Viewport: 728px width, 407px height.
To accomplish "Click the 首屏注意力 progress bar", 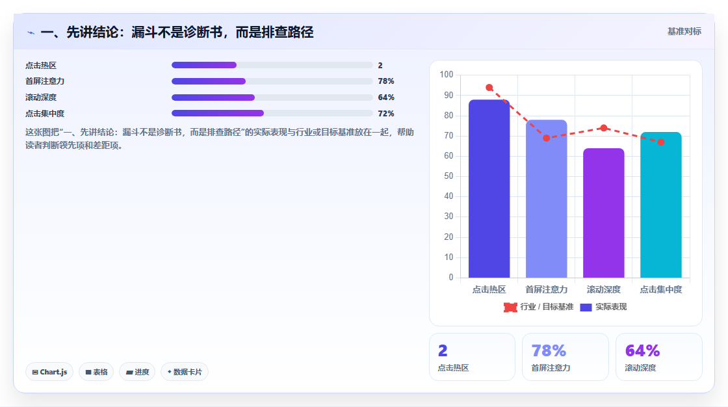I will [x=272, y=81].
